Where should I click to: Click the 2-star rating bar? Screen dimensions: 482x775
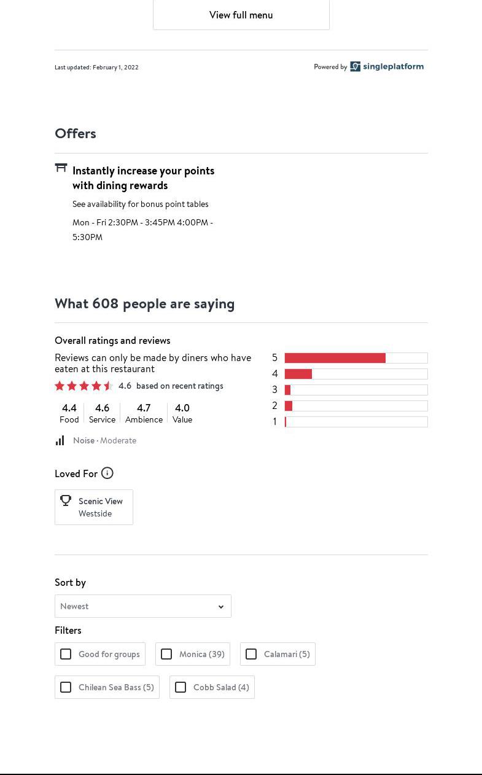(356, 405)
